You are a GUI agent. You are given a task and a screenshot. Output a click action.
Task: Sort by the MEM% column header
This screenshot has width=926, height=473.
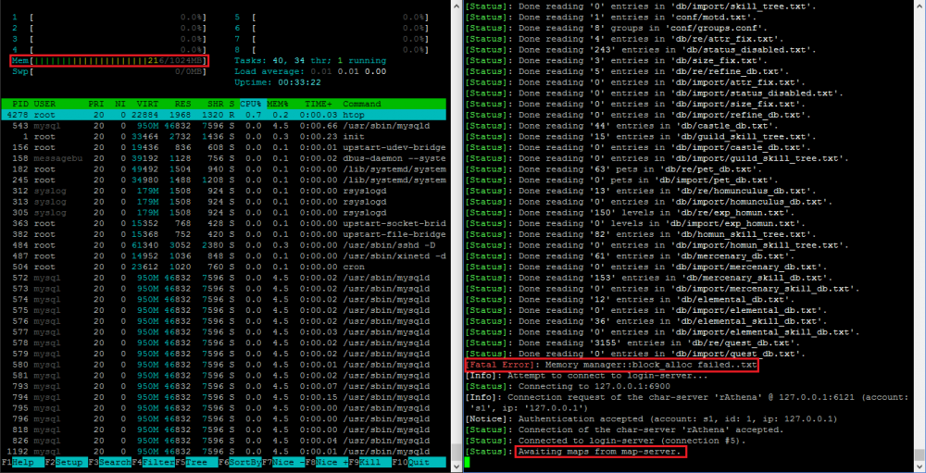pyautogui.click(x=278, y=104)
